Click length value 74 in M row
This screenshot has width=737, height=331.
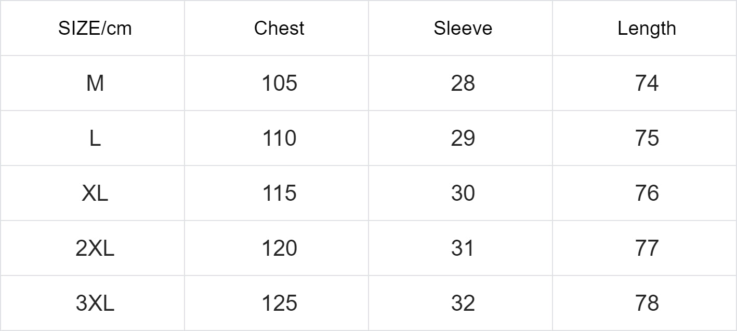tap(647, 83)
